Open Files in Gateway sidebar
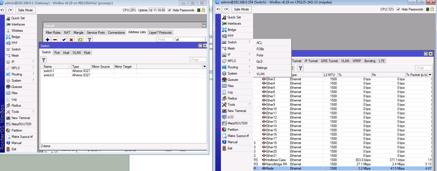This screenshot has width=437, height=171. pyautogui.click(x=14, y=93)
